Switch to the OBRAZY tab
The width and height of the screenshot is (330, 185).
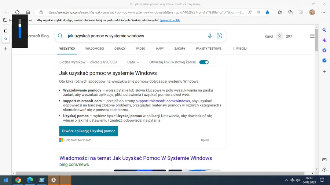120,49
